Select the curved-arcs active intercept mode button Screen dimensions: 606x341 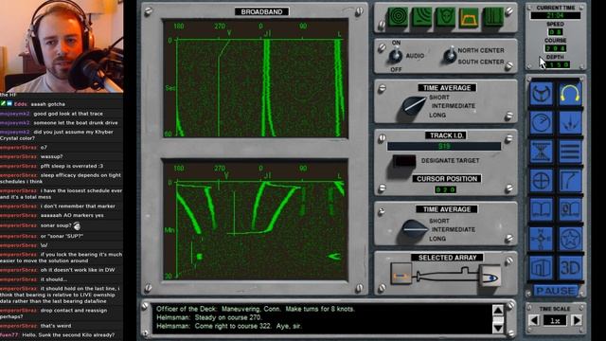point(421,17)
